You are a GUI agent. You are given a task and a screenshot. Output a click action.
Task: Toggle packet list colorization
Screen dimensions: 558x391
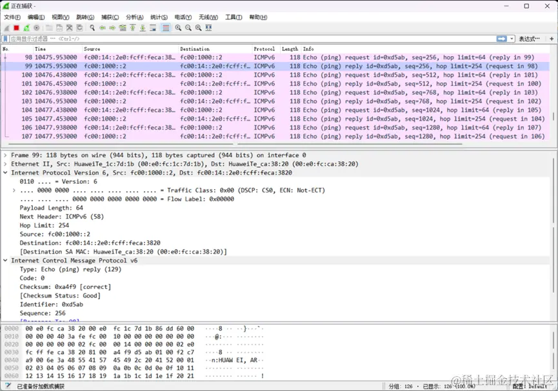166,28
